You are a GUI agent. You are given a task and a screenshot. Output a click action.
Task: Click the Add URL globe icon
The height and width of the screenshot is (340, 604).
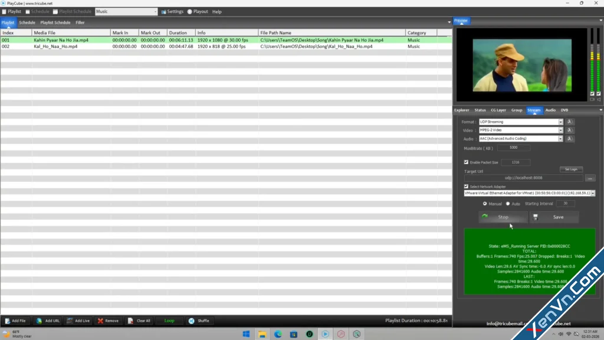39,321
